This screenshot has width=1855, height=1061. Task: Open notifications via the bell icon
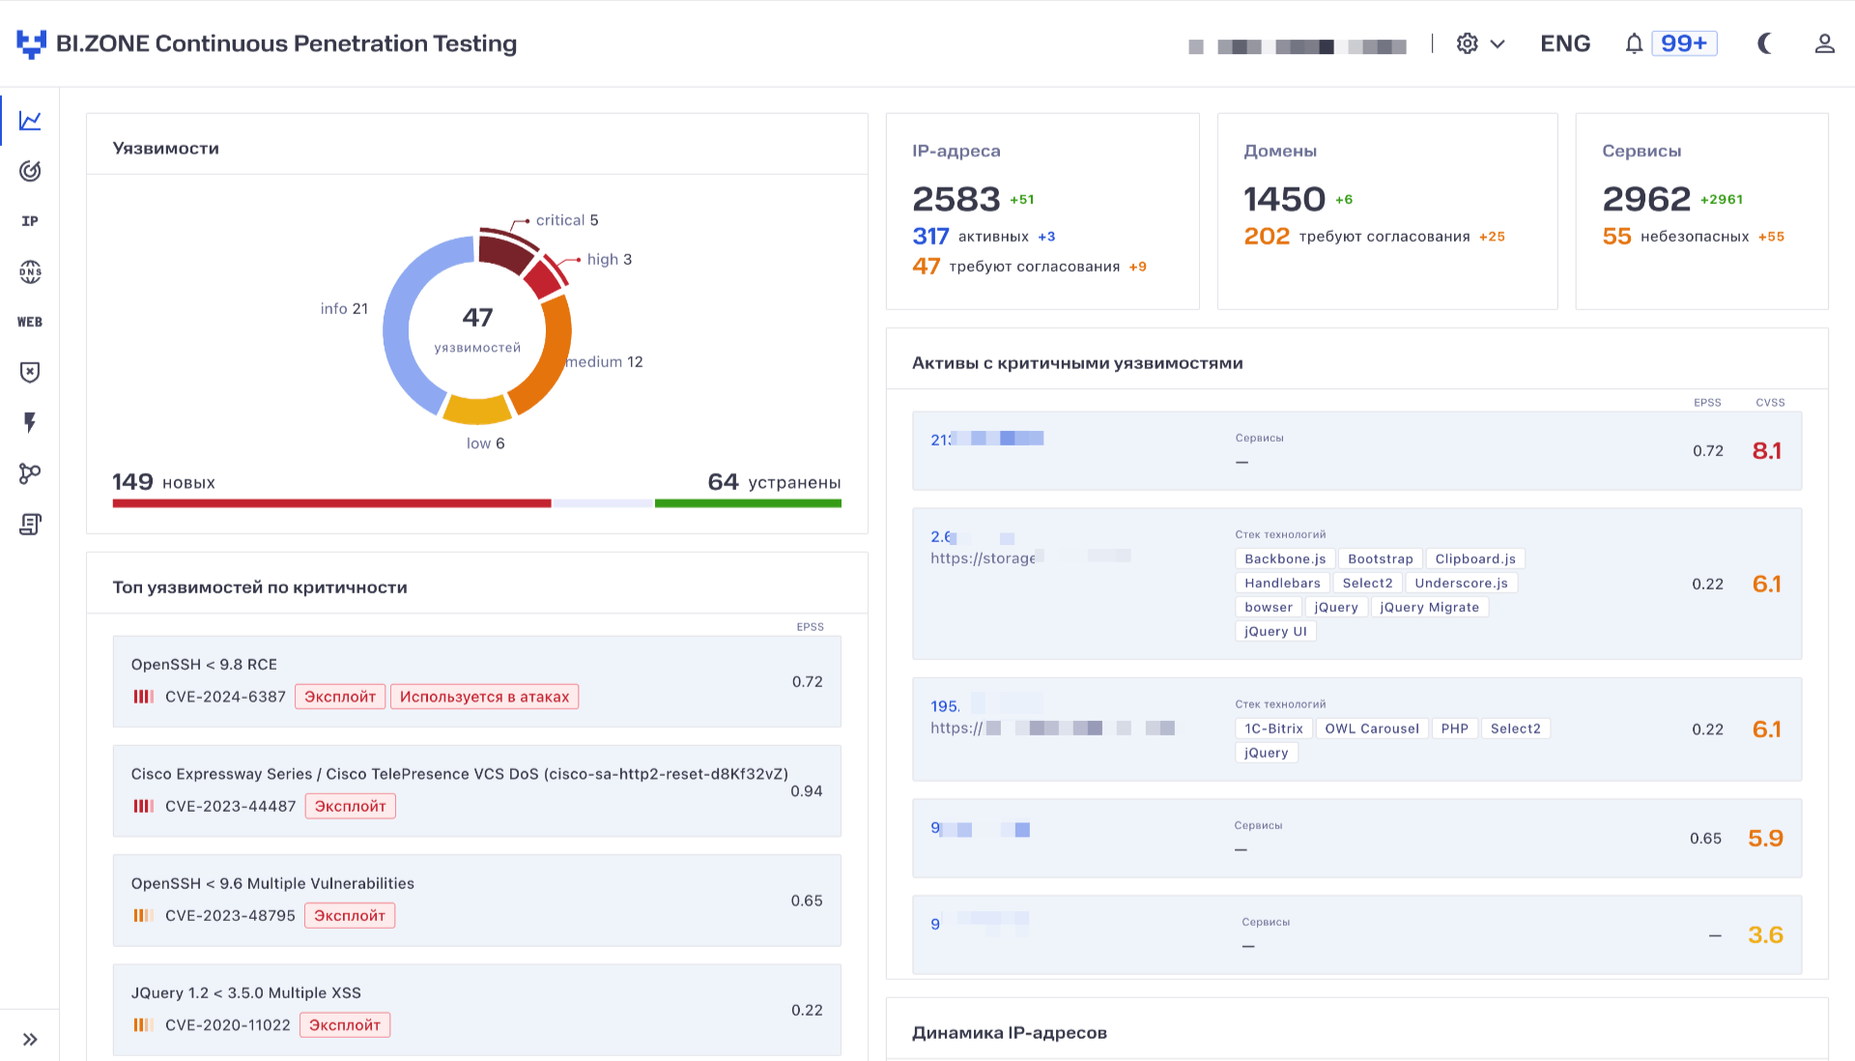(1634, 43)
